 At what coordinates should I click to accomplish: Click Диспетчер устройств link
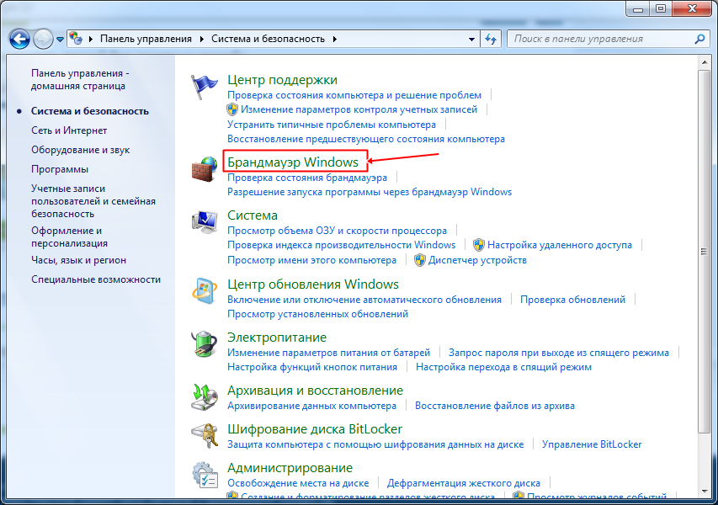tap(477, 260)
